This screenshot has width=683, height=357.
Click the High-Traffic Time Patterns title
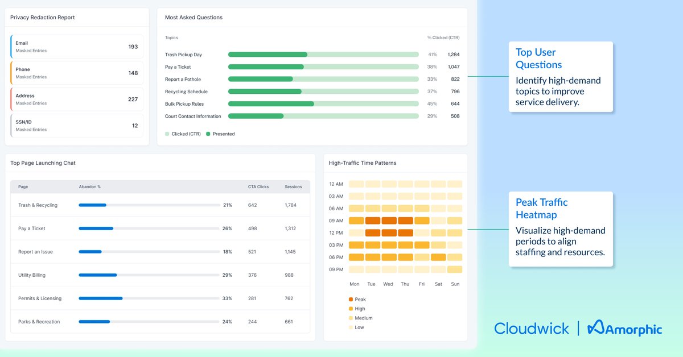pos(363,163)
